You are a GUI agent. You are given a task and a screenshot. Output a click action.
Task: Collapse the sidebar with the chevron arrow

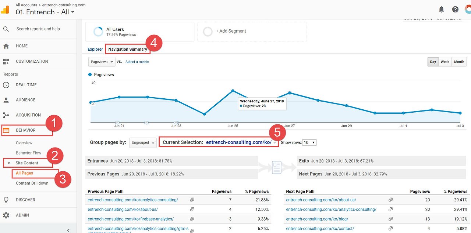68,230
